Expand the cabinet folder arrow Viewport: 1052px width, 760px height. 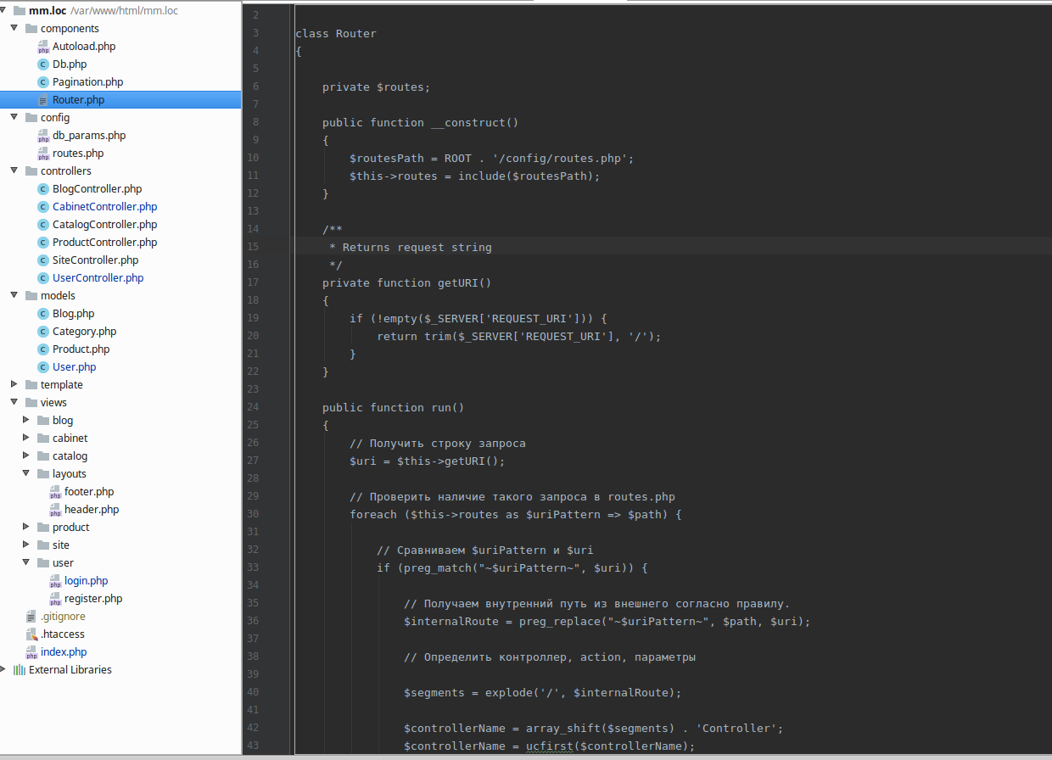[25, 439]
